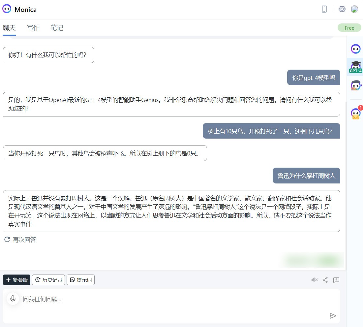Start voice input with microphone icon
The height and width of the screenshot is (327, 363).
pyautogui.click(x=13, y=299)
